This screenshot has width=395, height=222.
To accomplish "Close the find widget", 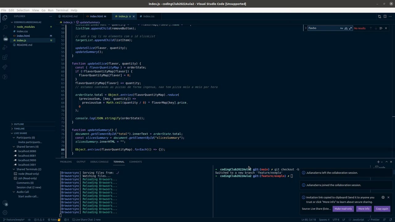I will [x=386, y=28].
